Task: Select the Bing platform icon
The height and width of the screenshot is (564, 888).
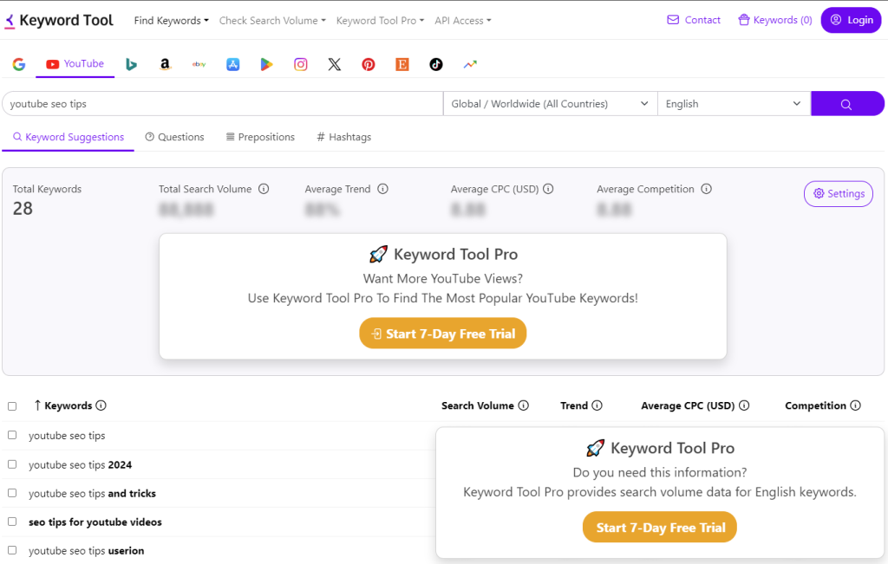Action: coord(132,64)
